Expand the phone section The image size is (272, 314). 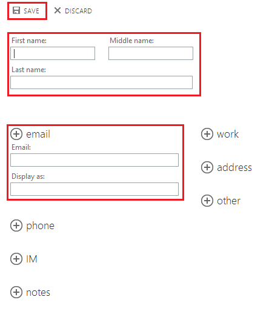pyautogui.click(x=40, y=226)
